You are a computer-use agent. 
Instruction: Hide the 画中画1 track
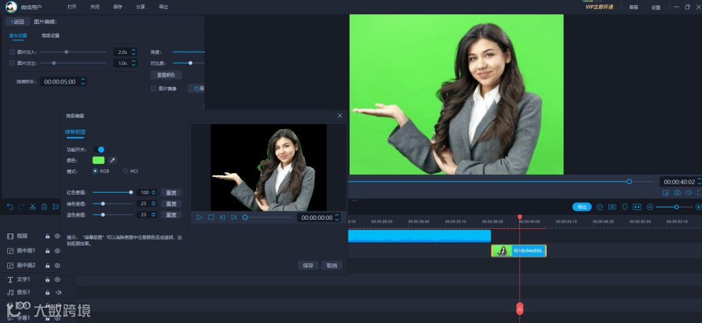57,250
